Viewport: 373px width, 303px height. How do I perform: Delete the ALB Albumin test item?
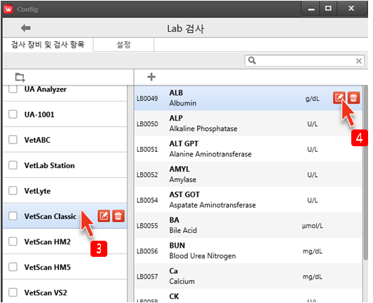(x=353, y=97)
